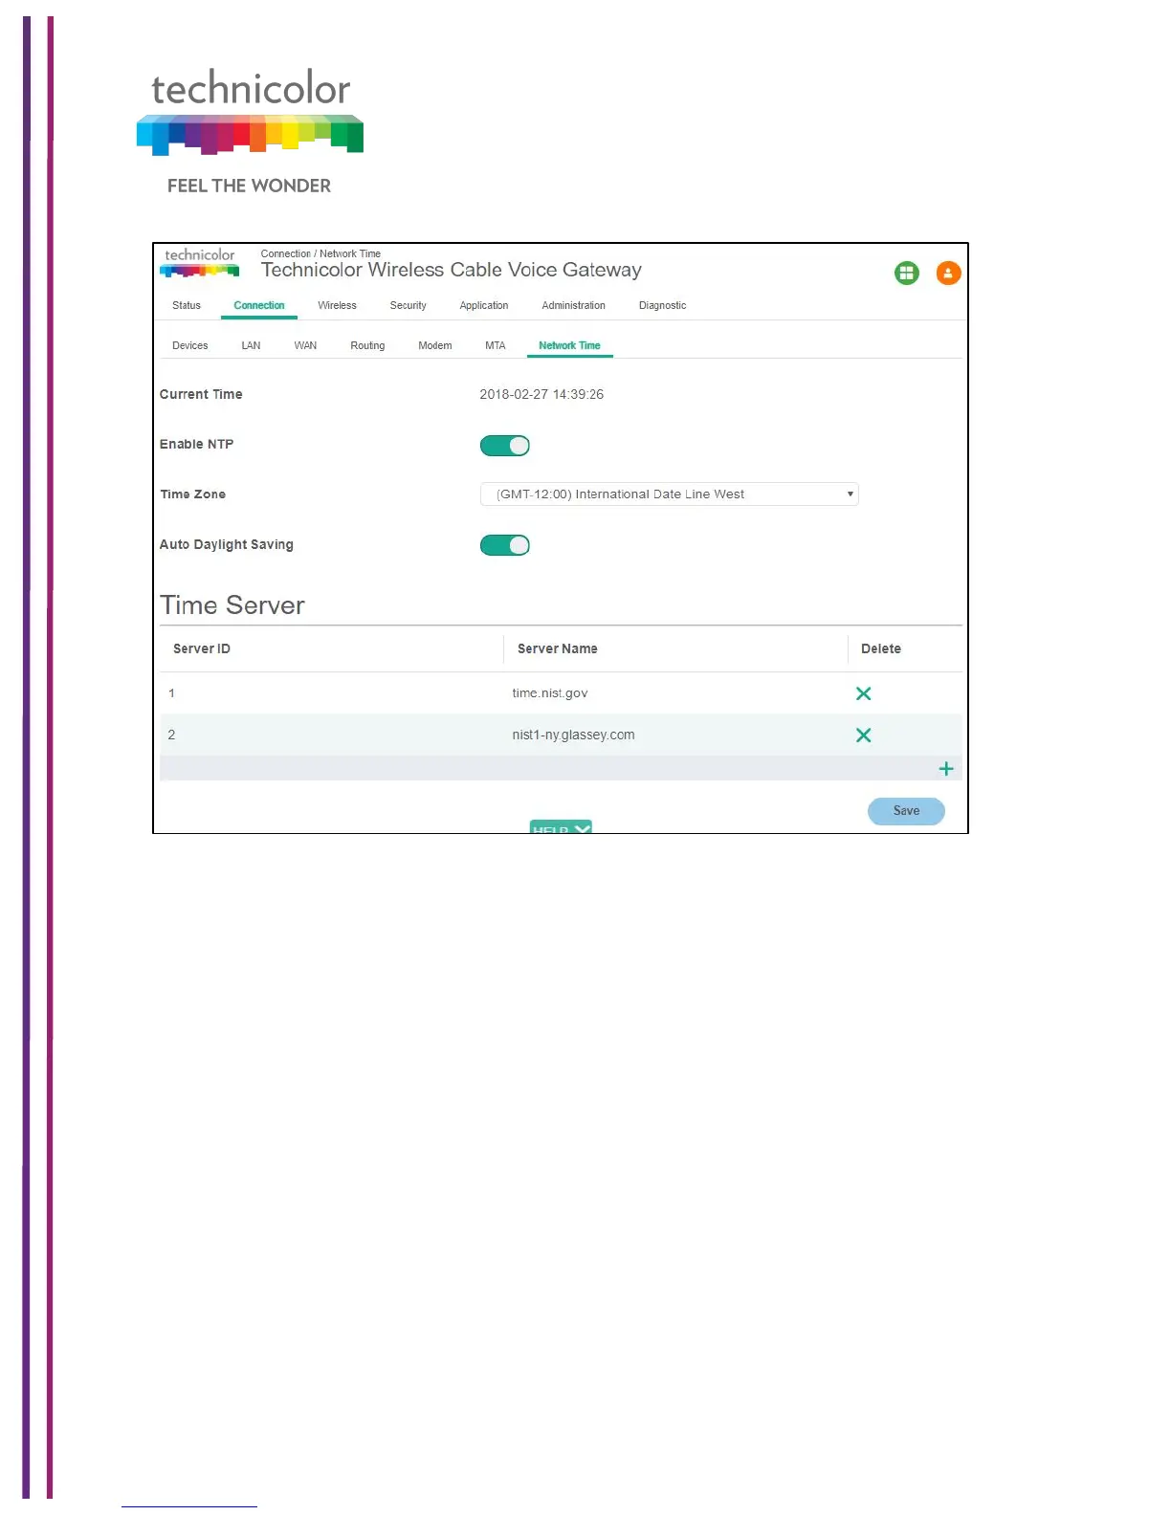Select the Connection main tab
The image size is (1171, 1515).
coord(259,306)
